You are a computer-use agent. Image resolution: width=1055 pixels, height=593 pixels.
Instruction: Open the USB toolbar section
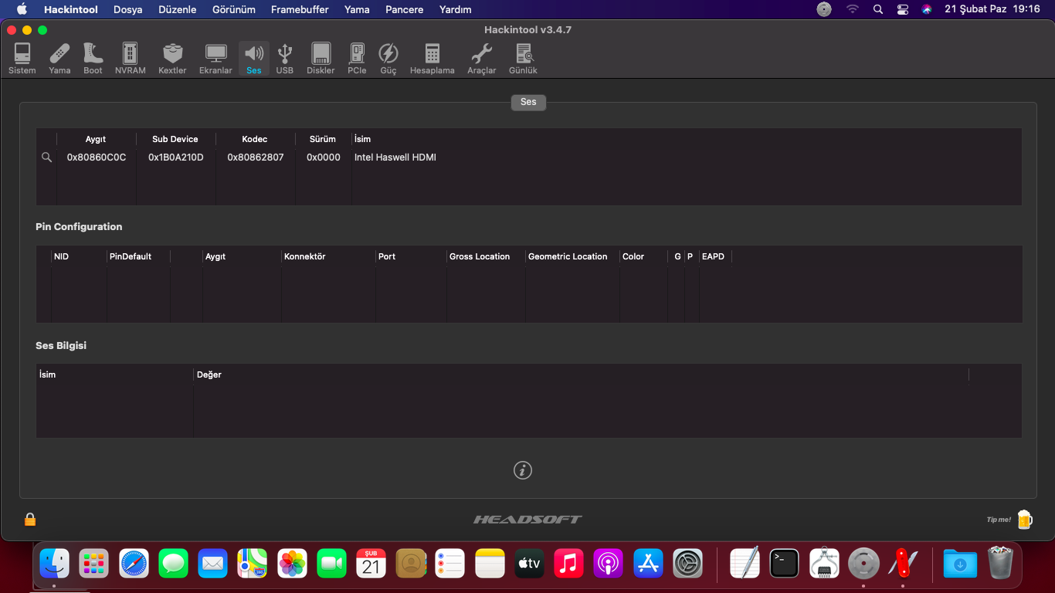pyautogui.click(x=284, y=59)
